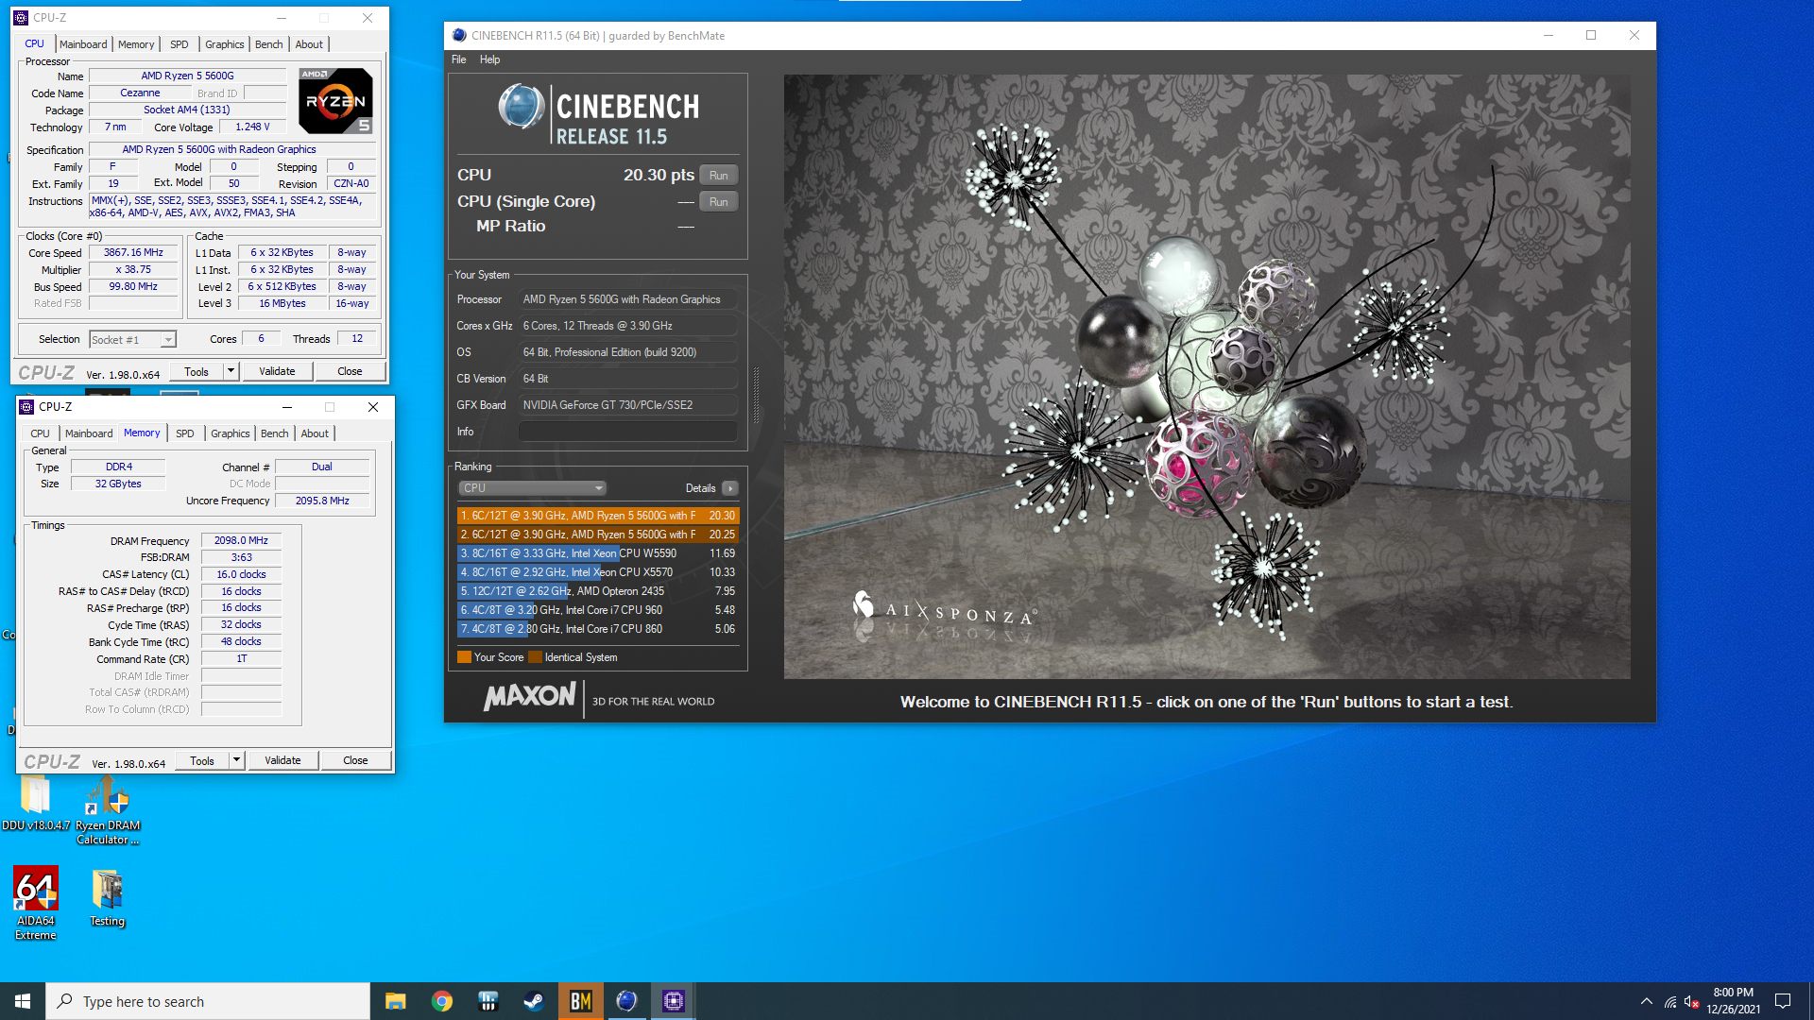
Task: Click the Ryzen 5 logo in CPU-Z
Action: (335, 100)
